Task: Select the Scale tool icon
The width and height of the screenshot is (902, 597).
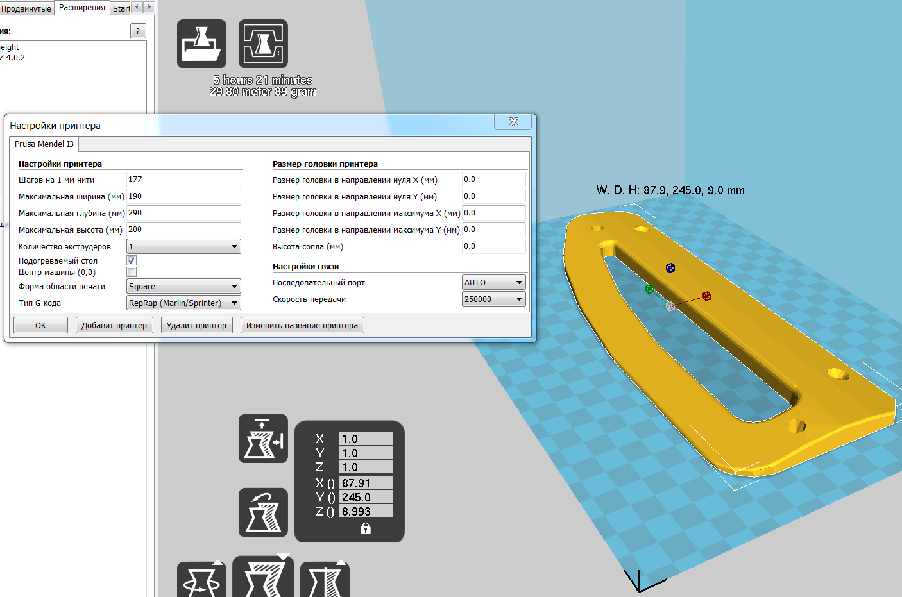Action: point(263,578)
